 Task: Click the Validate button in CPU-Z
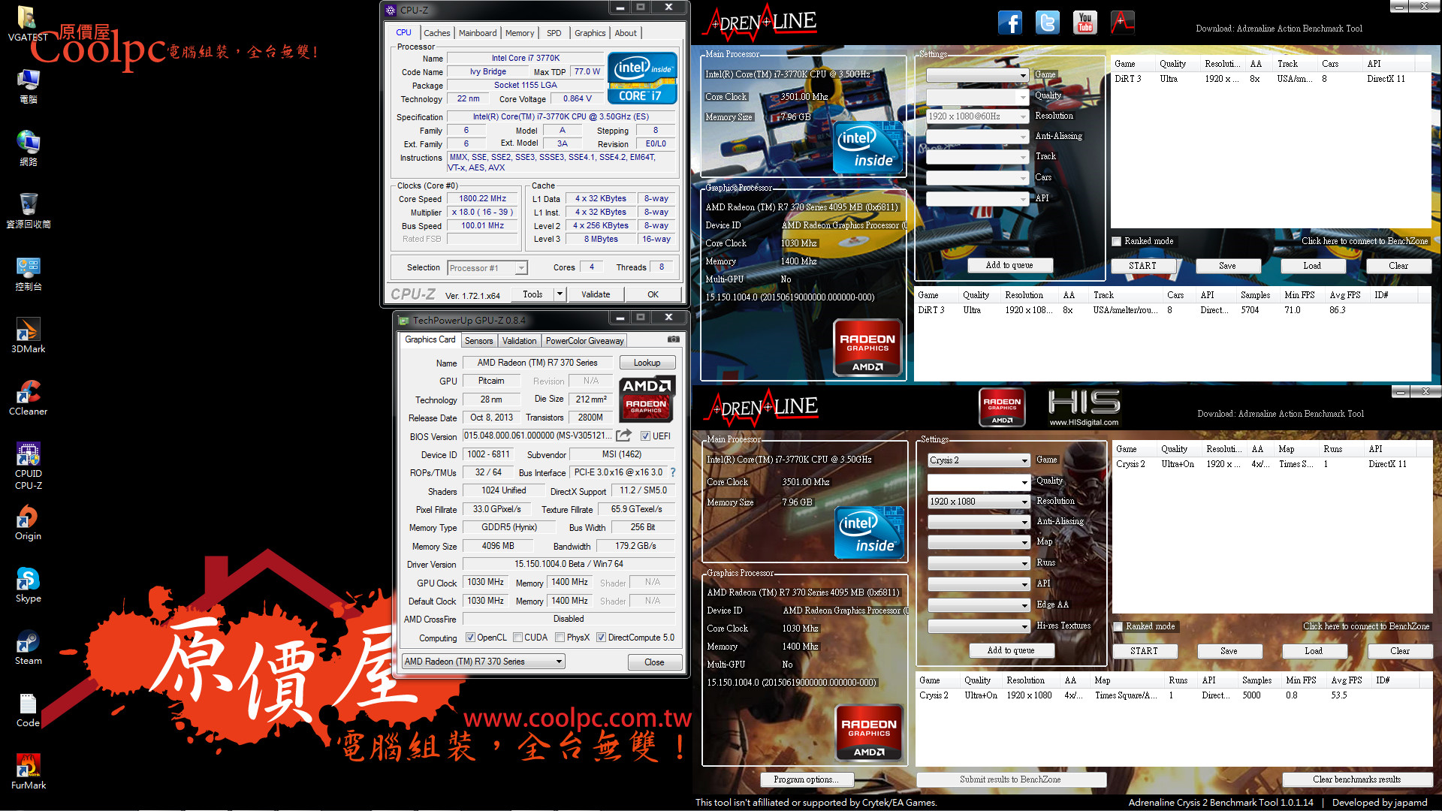tap(596, 294)
